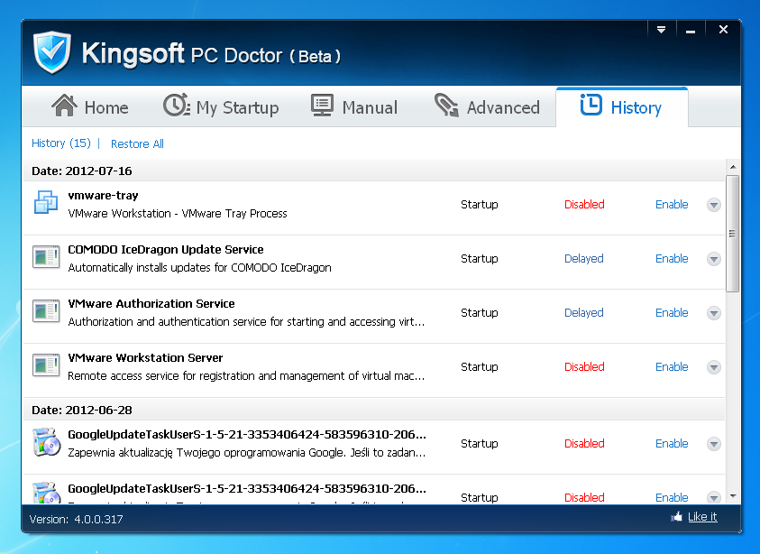Switch to the Manual tab
Image resolution: width=760 pixels, height=554 pixels.
(354, 106)
